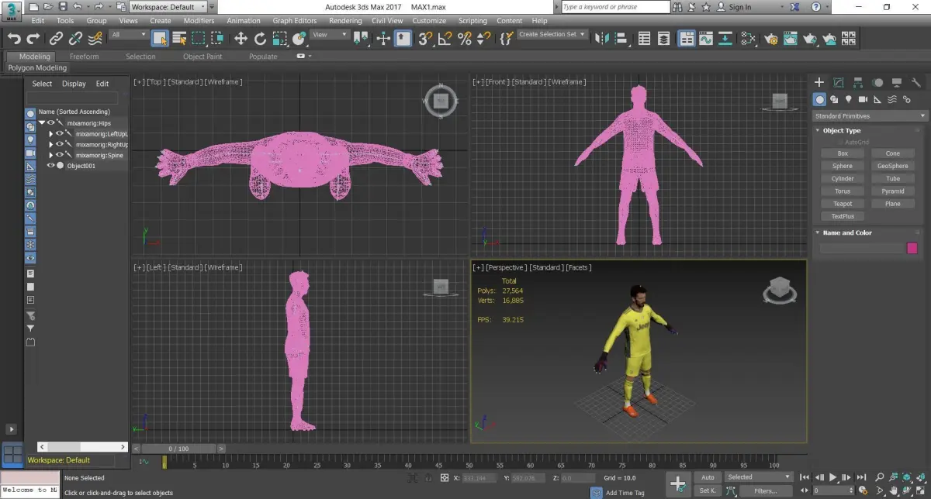Switch to the Modify command panel
The width and height of the screenshot is (931, 499).
point(839,82)
